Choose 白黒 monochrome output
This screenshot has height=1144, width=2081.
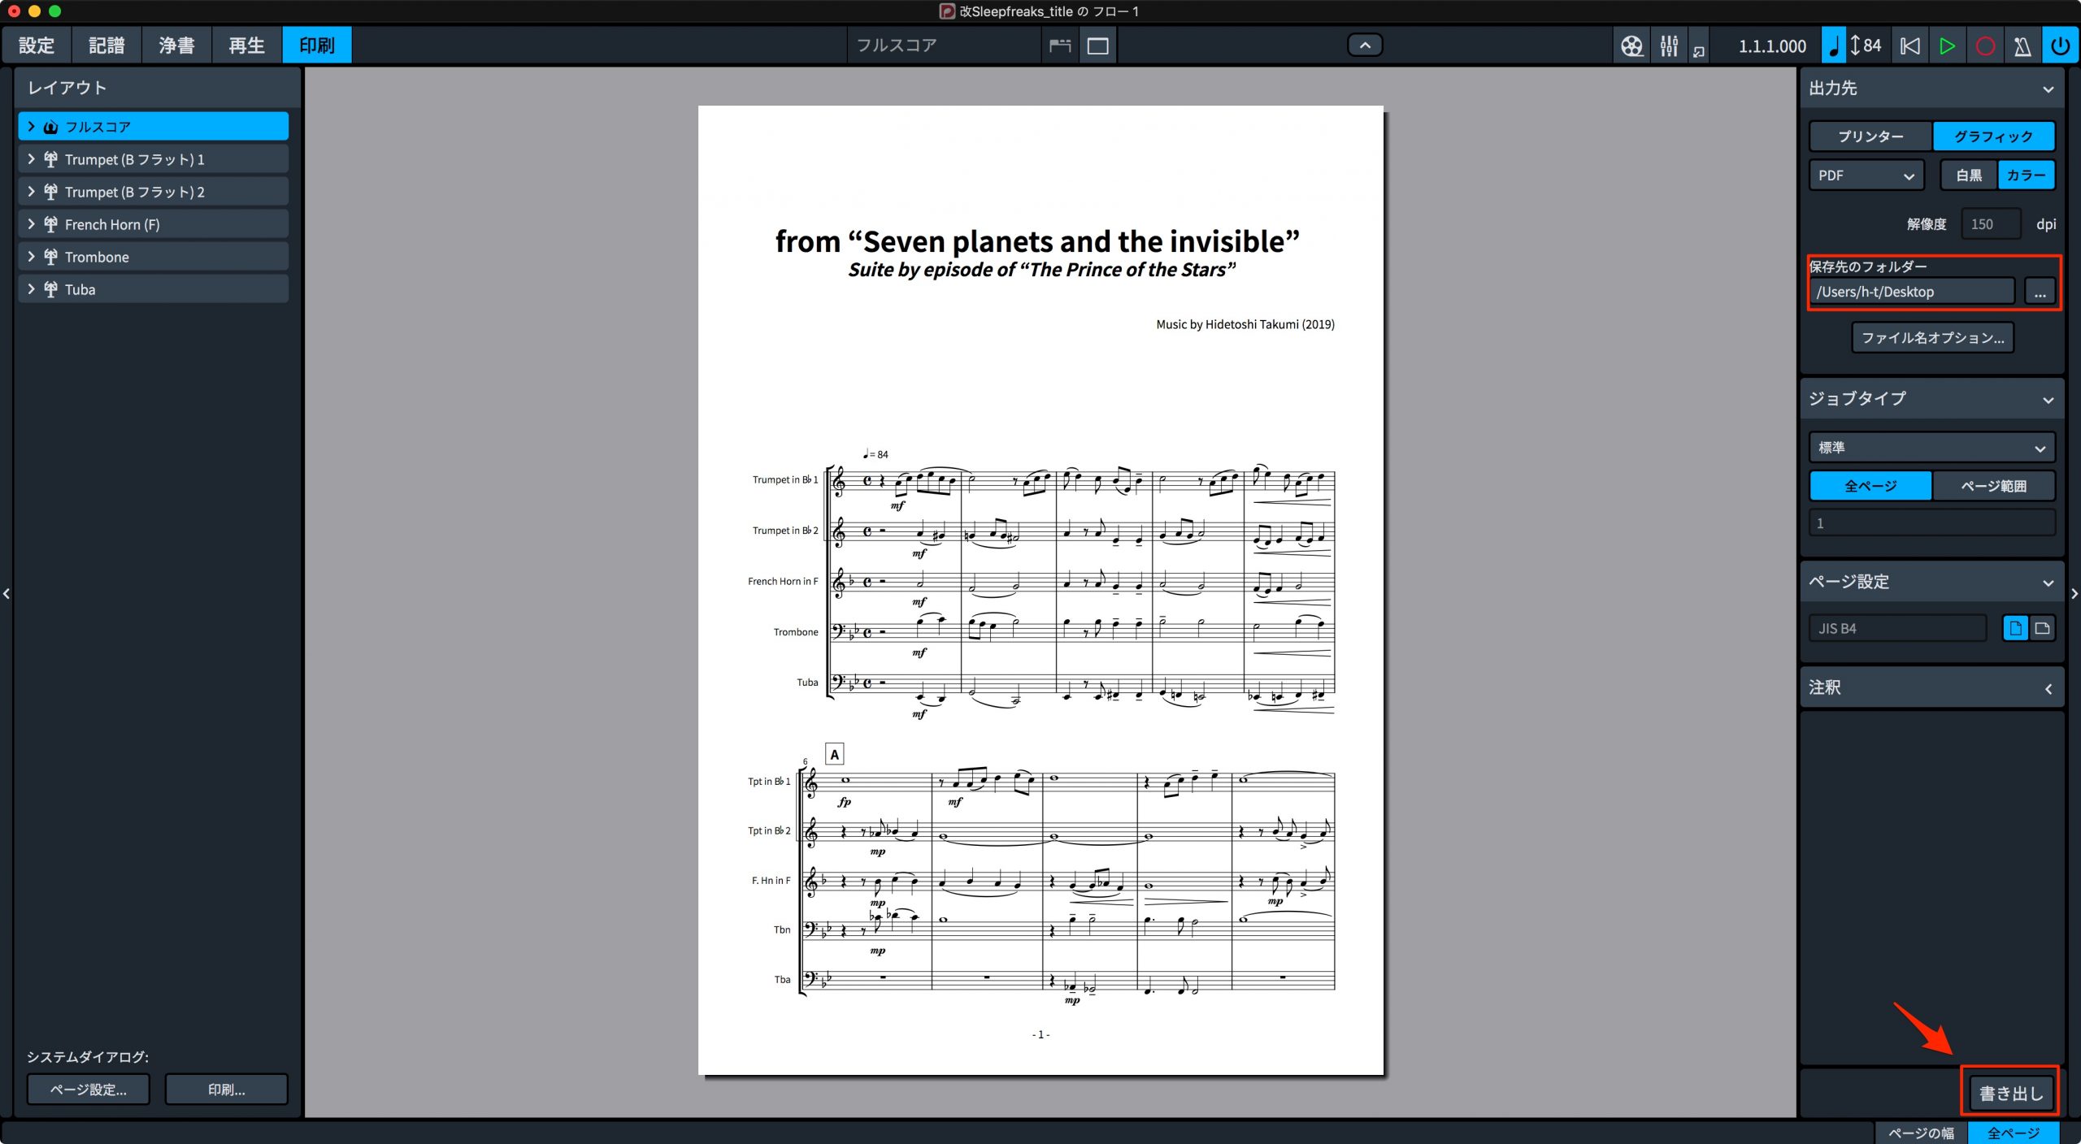(x=1968, y=175)
